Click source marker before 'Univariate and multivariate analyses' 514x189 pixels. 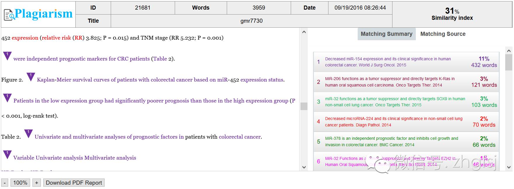pos(28,134)
